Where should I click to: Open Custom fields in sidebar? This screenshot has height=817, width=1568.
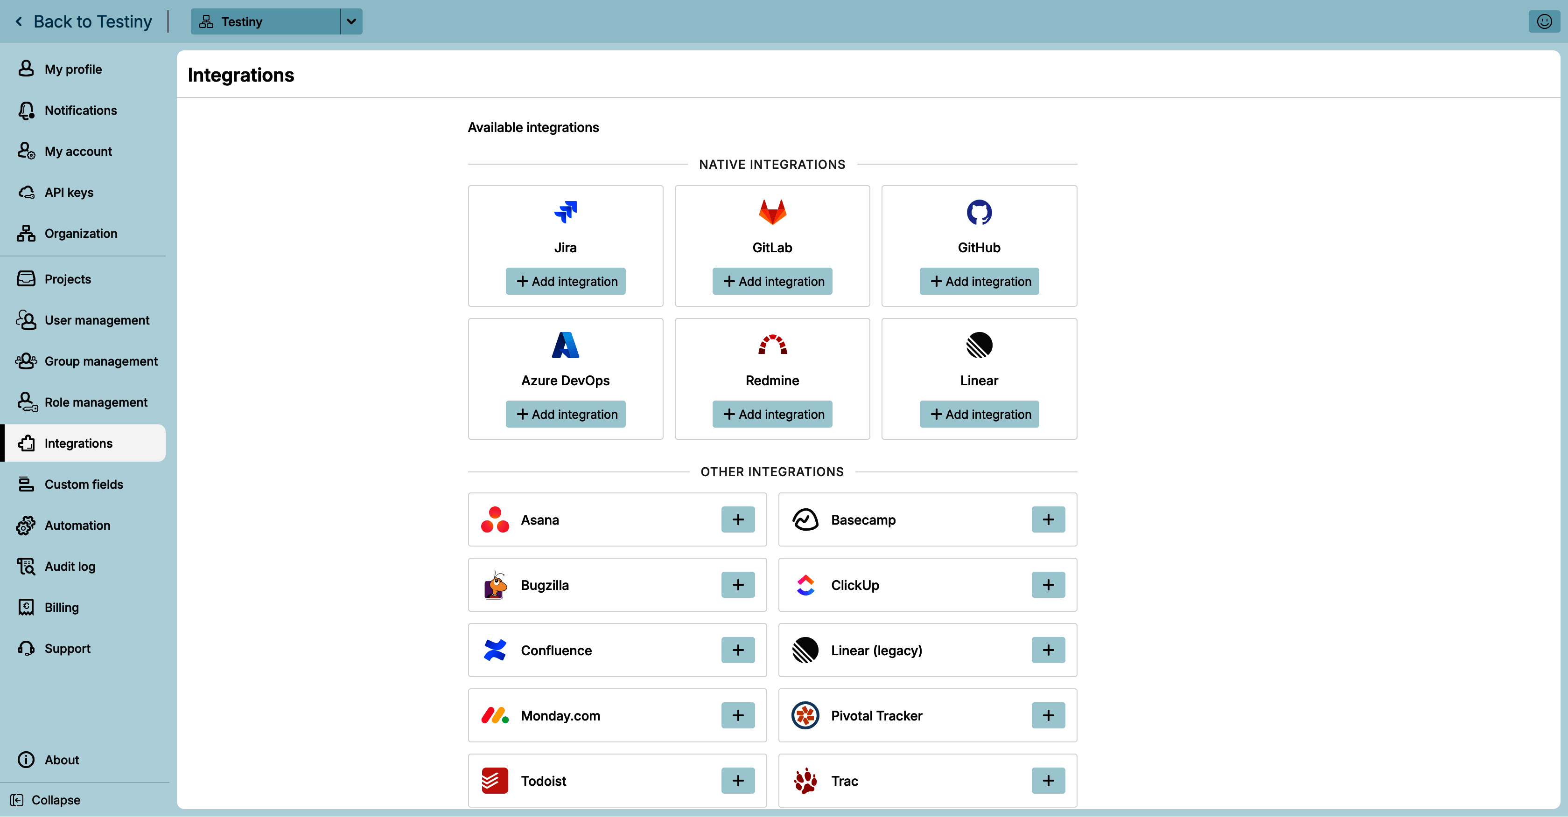(83, 484)
